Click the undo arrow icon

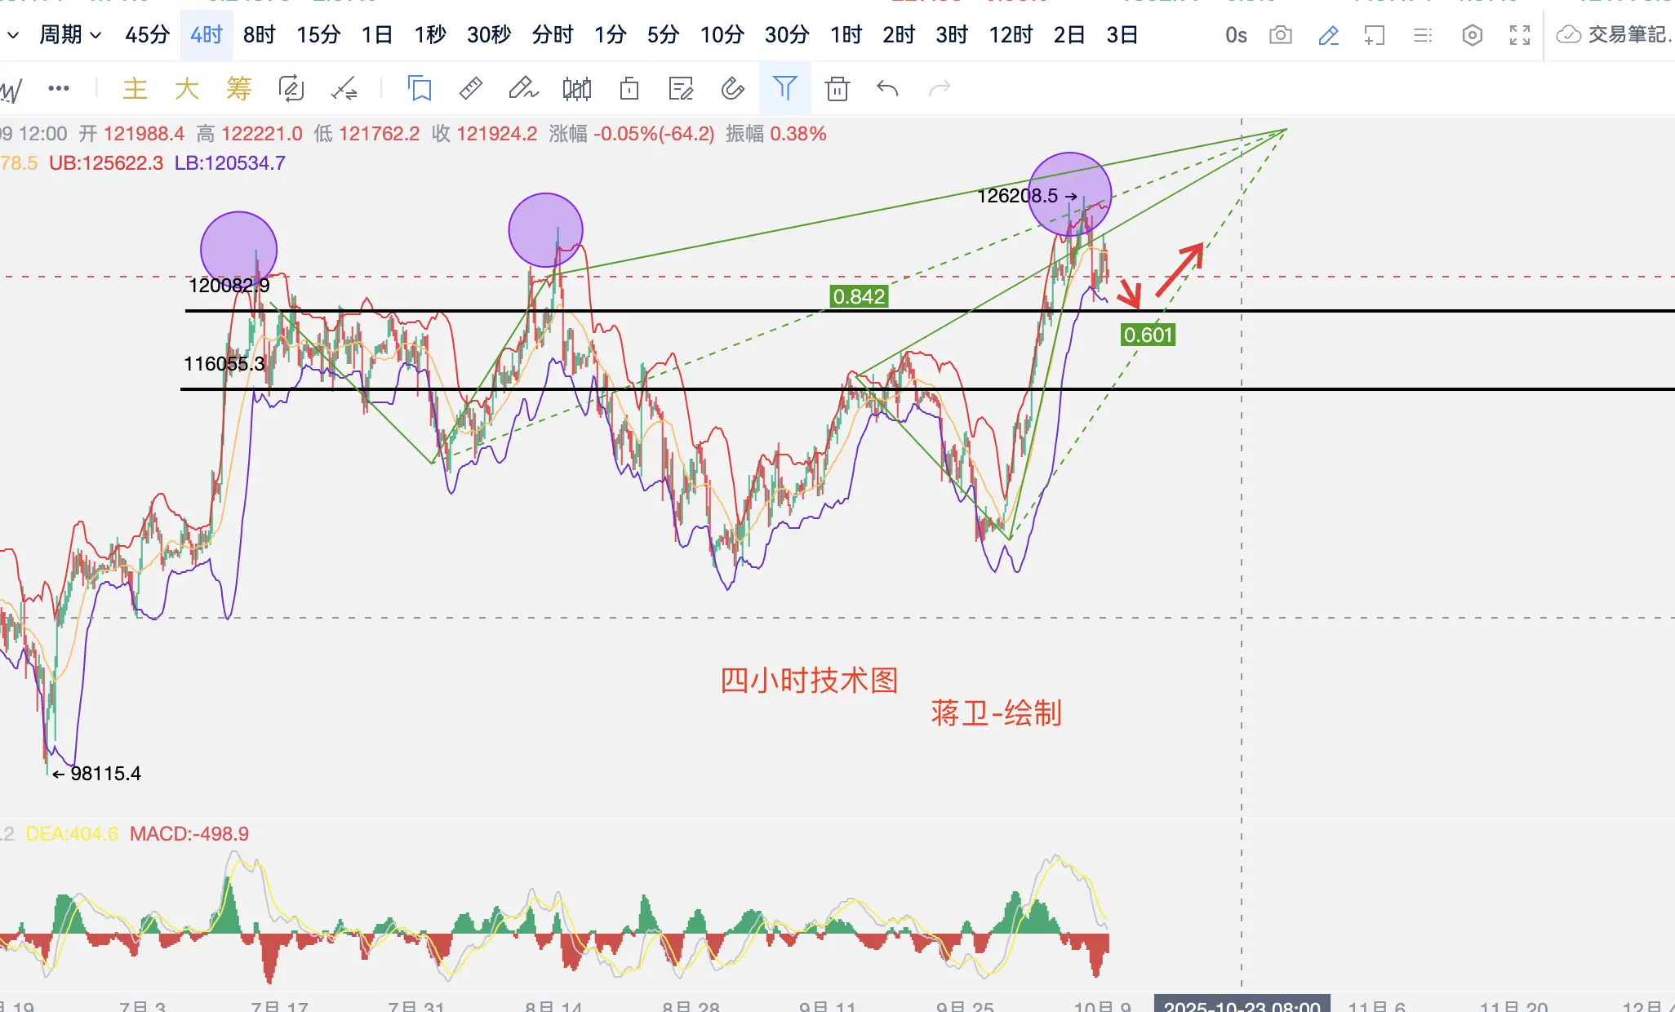point(887,88)
